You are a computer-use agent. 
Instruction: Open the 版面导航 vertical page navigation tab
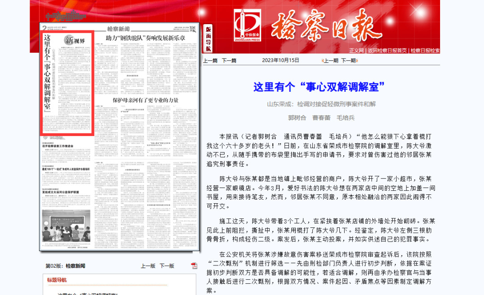tap(208, 38)
